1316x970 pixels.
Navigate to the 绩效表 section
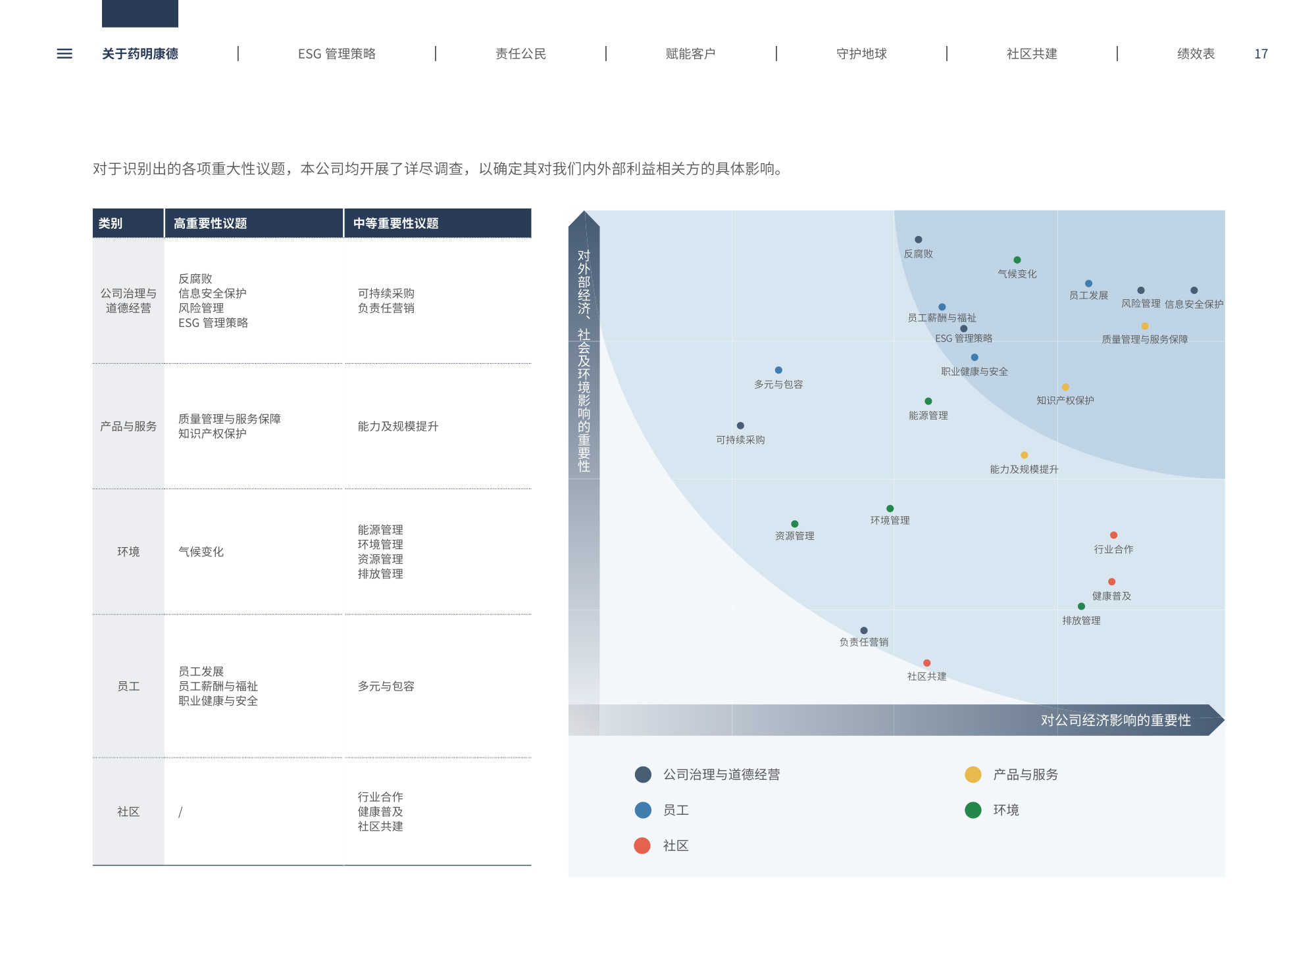[x=1196, y=54]
